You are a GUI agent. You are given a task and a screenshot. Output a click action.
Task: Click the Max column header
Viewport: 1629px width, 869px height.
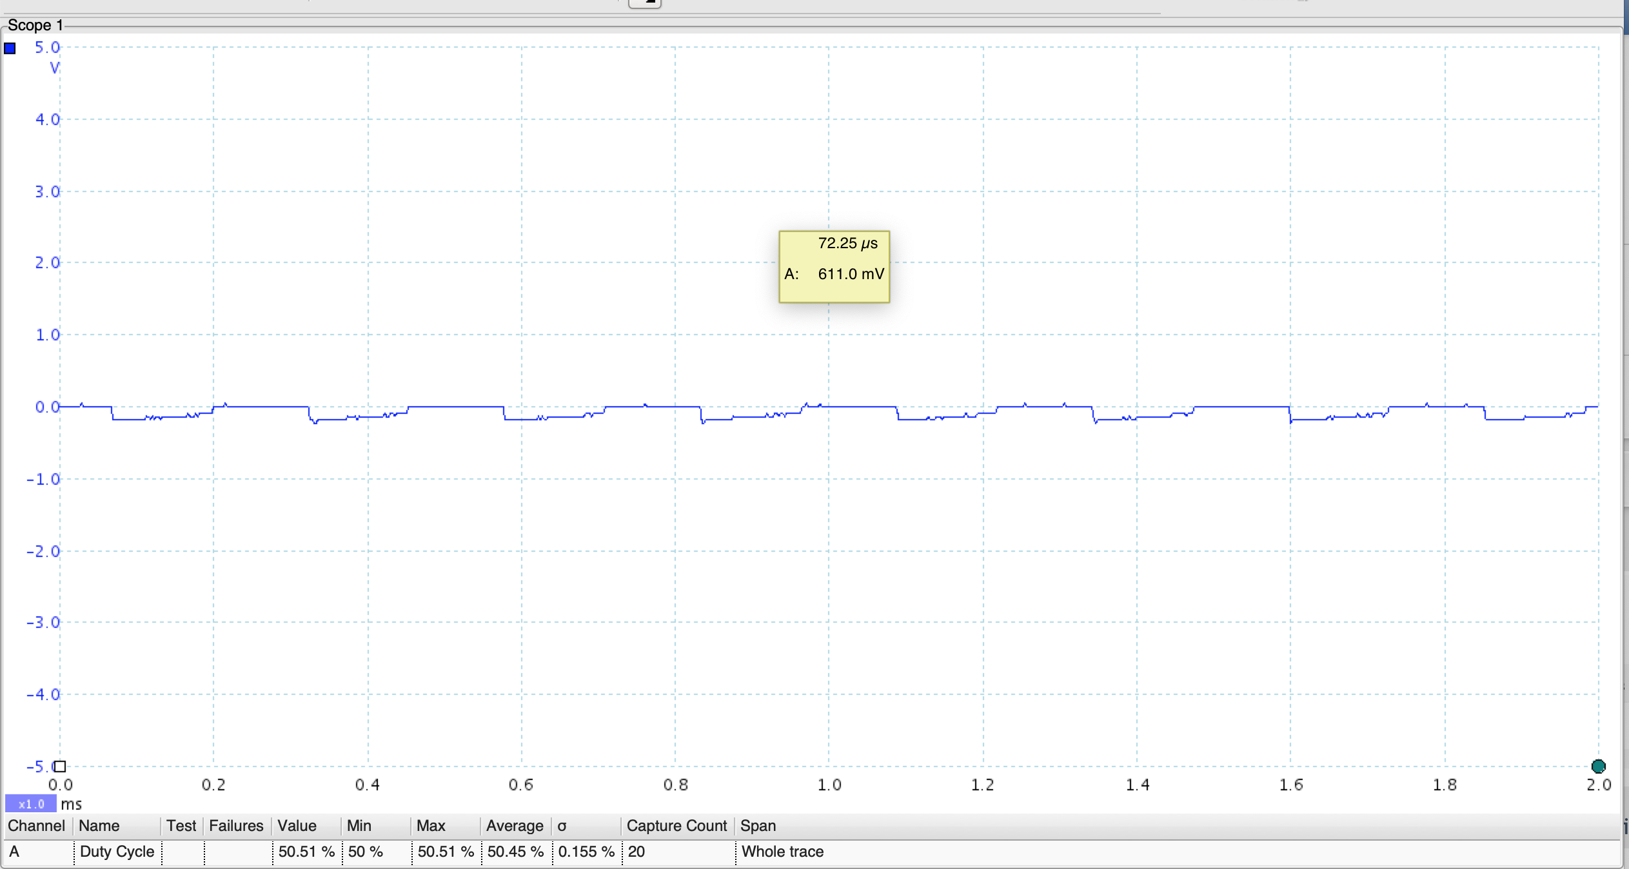[x=431, y=826]
